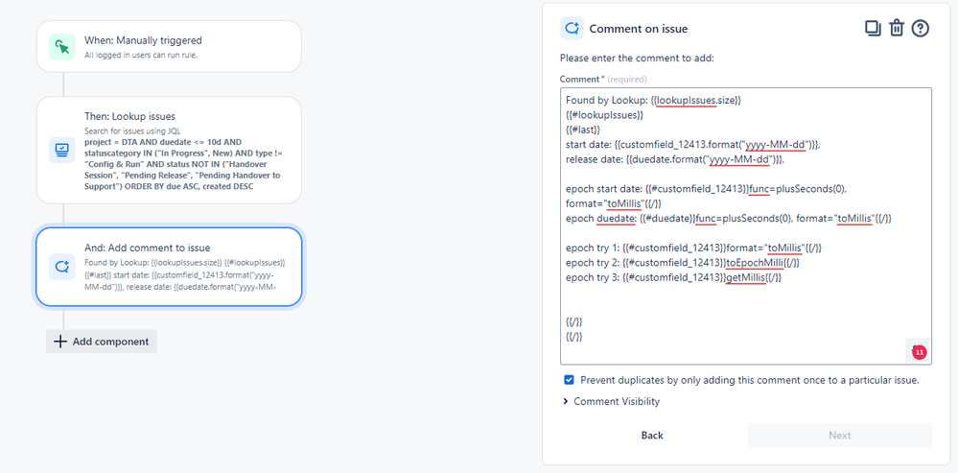Screen dimensions: 958x473
Task: Open help via the question mark icon
Action: tap(920, 28)
